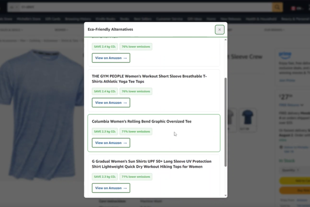The width and height of the screenshot is (310, 207).
Task: View Columbia Rolling Bend tee on Amazon
Action: point(111,143)
